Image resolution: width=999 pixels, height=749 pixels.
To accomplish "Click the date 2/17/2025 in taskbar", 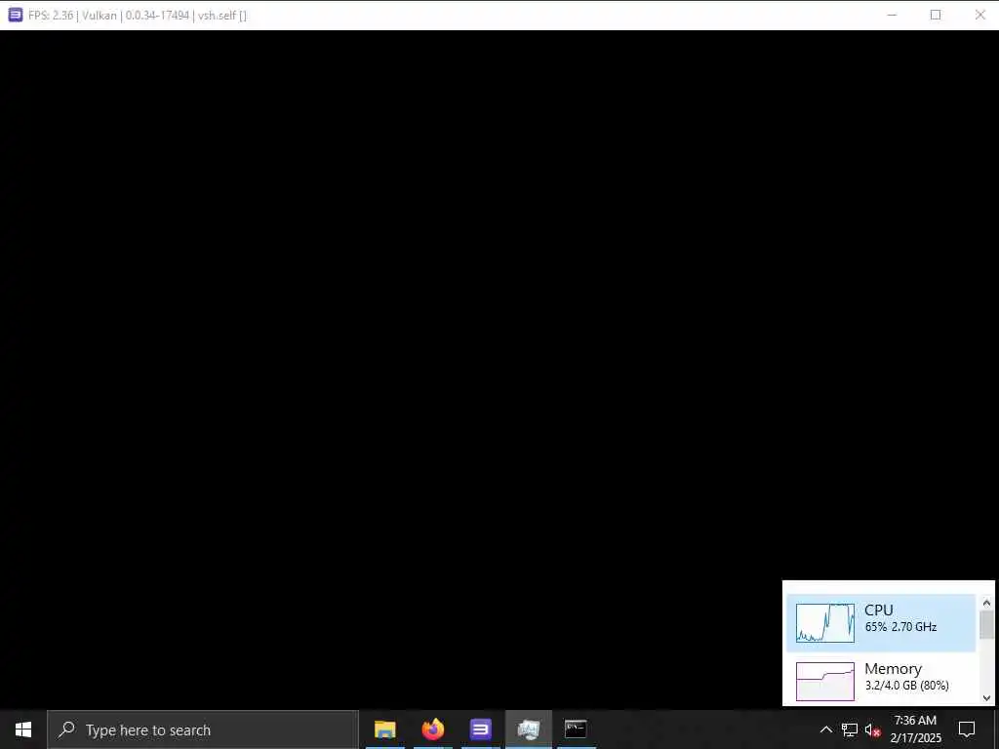I will (x=915, y=738).
